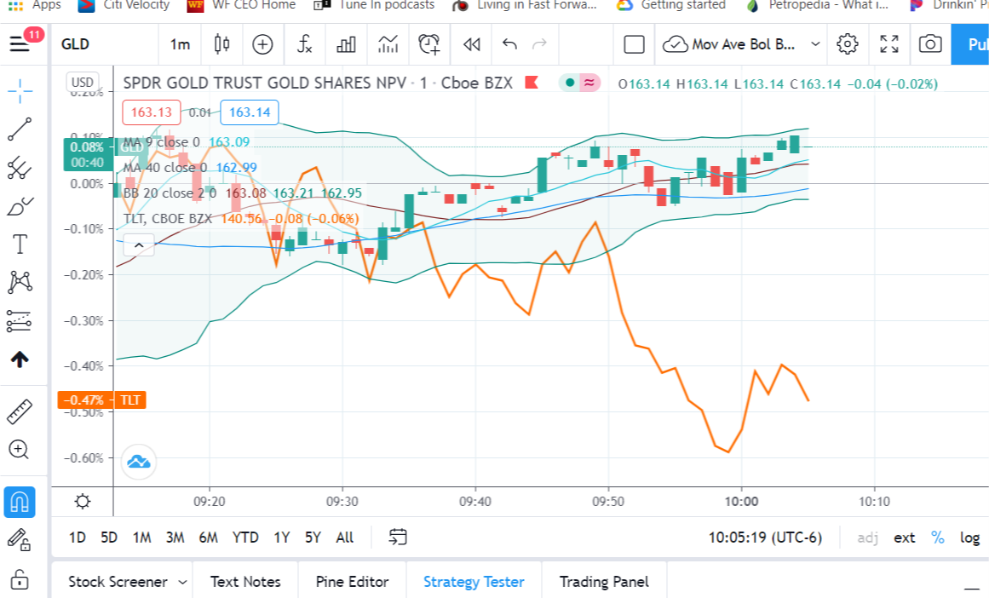Create an alert with the alarm clock icon
The height and width of the screenshot is (598, 989).
[428, 44]
